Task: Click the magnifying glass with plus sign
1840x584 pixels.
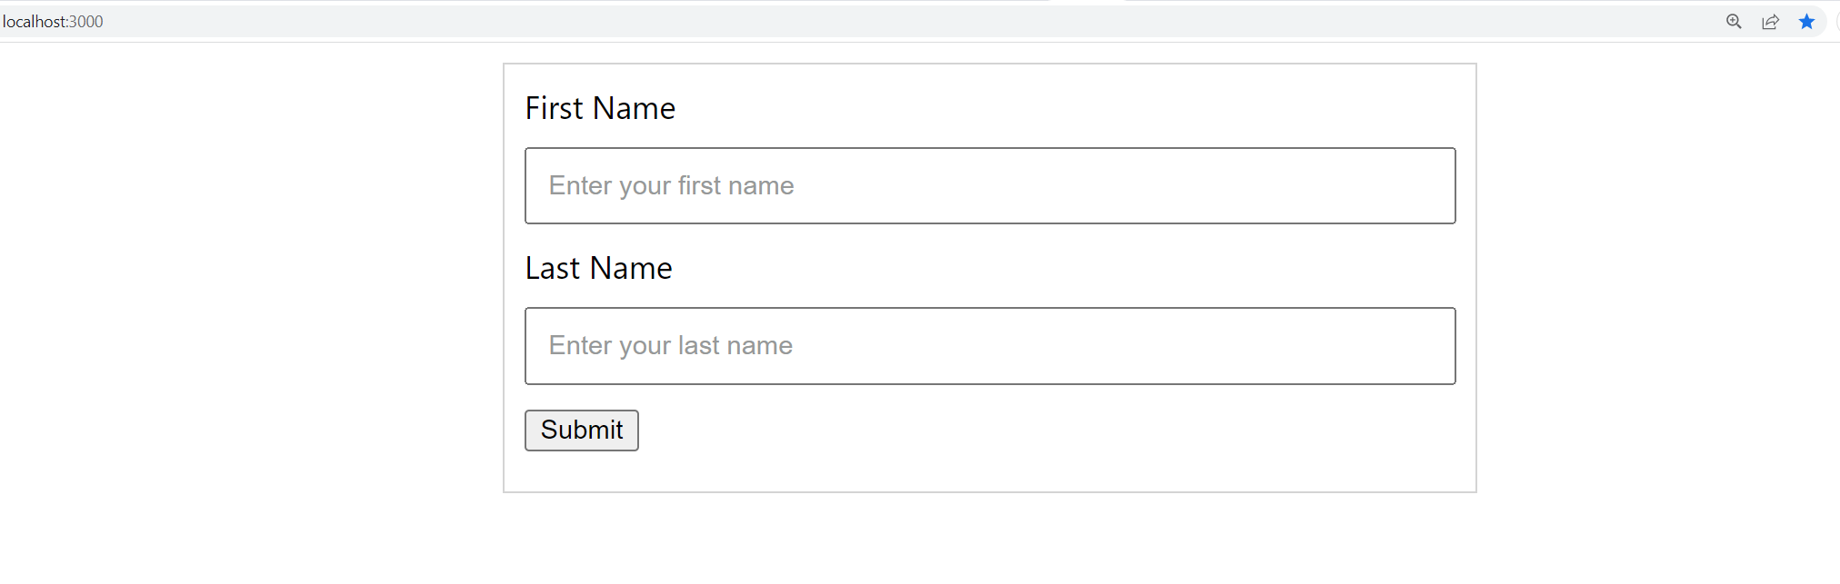Action: pos(1734,22)
